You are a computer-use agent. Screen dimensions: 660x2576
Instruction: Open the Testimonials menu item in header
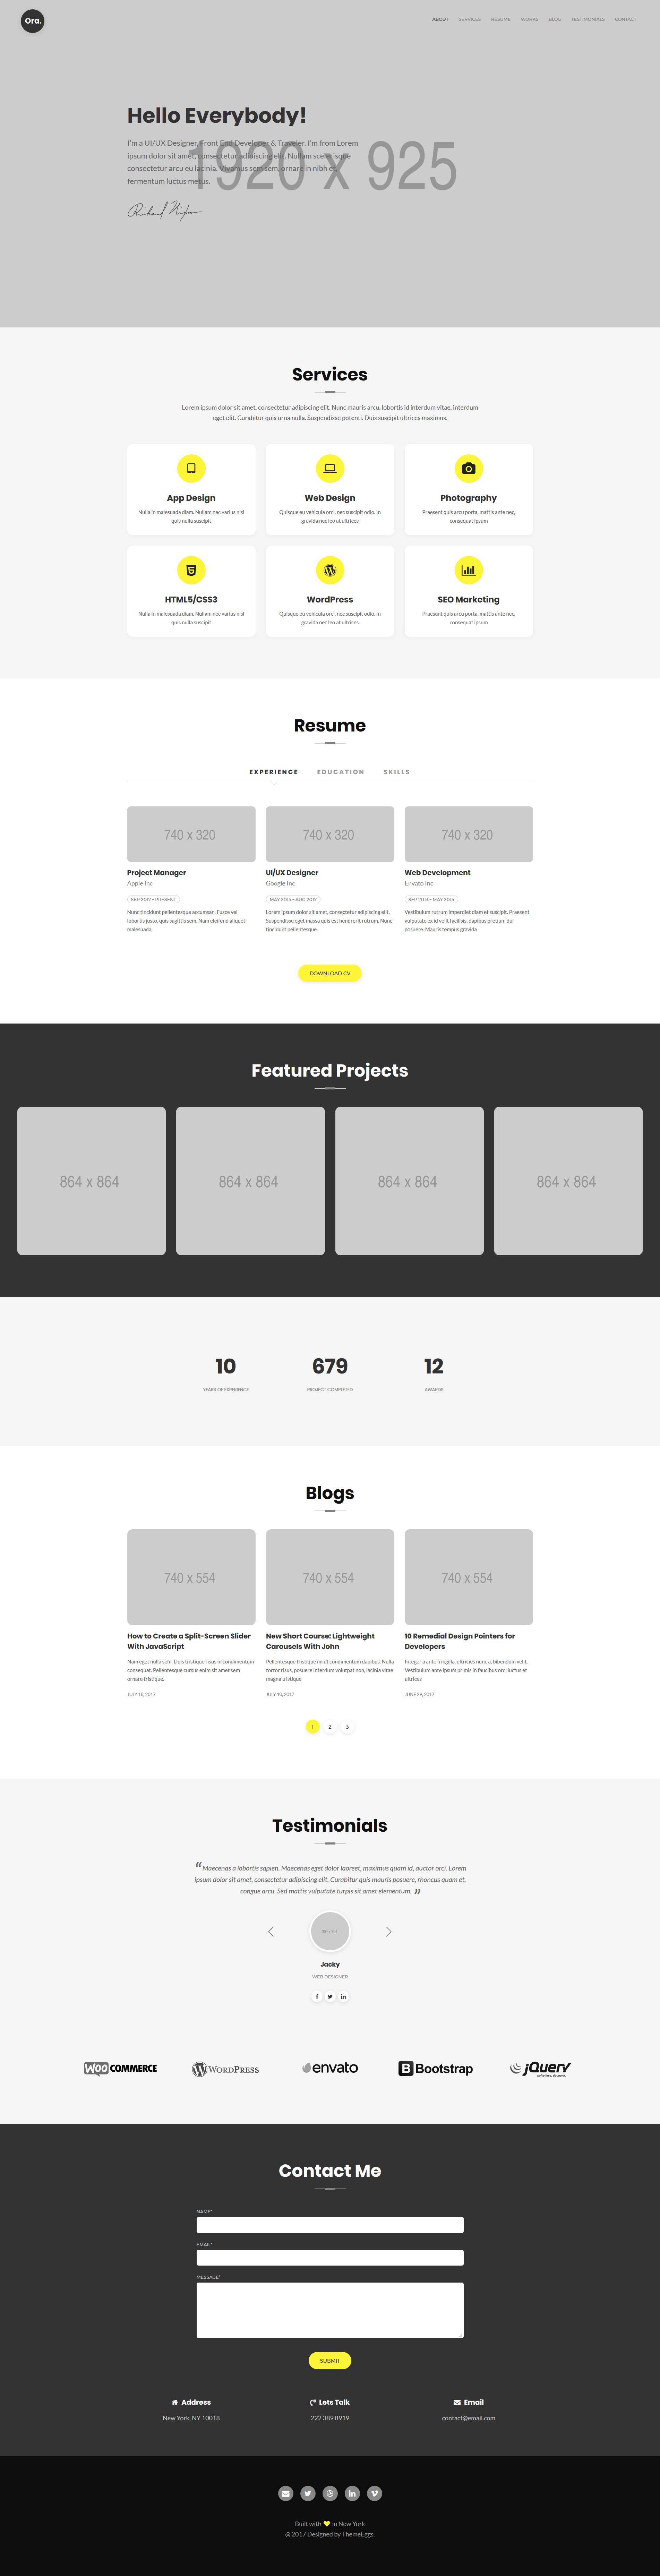click(x=588, y=19)
